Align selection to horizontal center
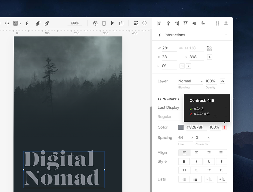Screen dimensions: 253x192 coord(168,23)
